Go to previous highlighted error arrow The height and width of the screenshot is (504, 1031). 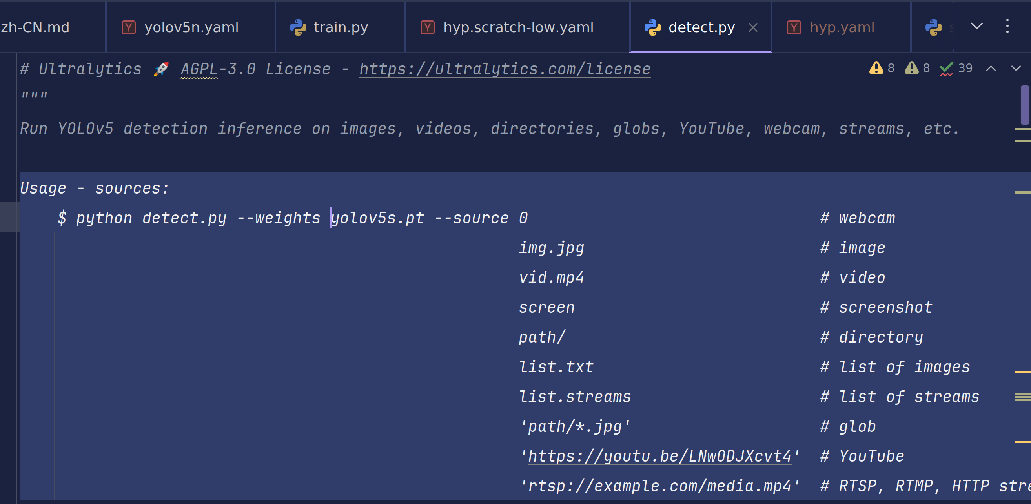point(991,68)
